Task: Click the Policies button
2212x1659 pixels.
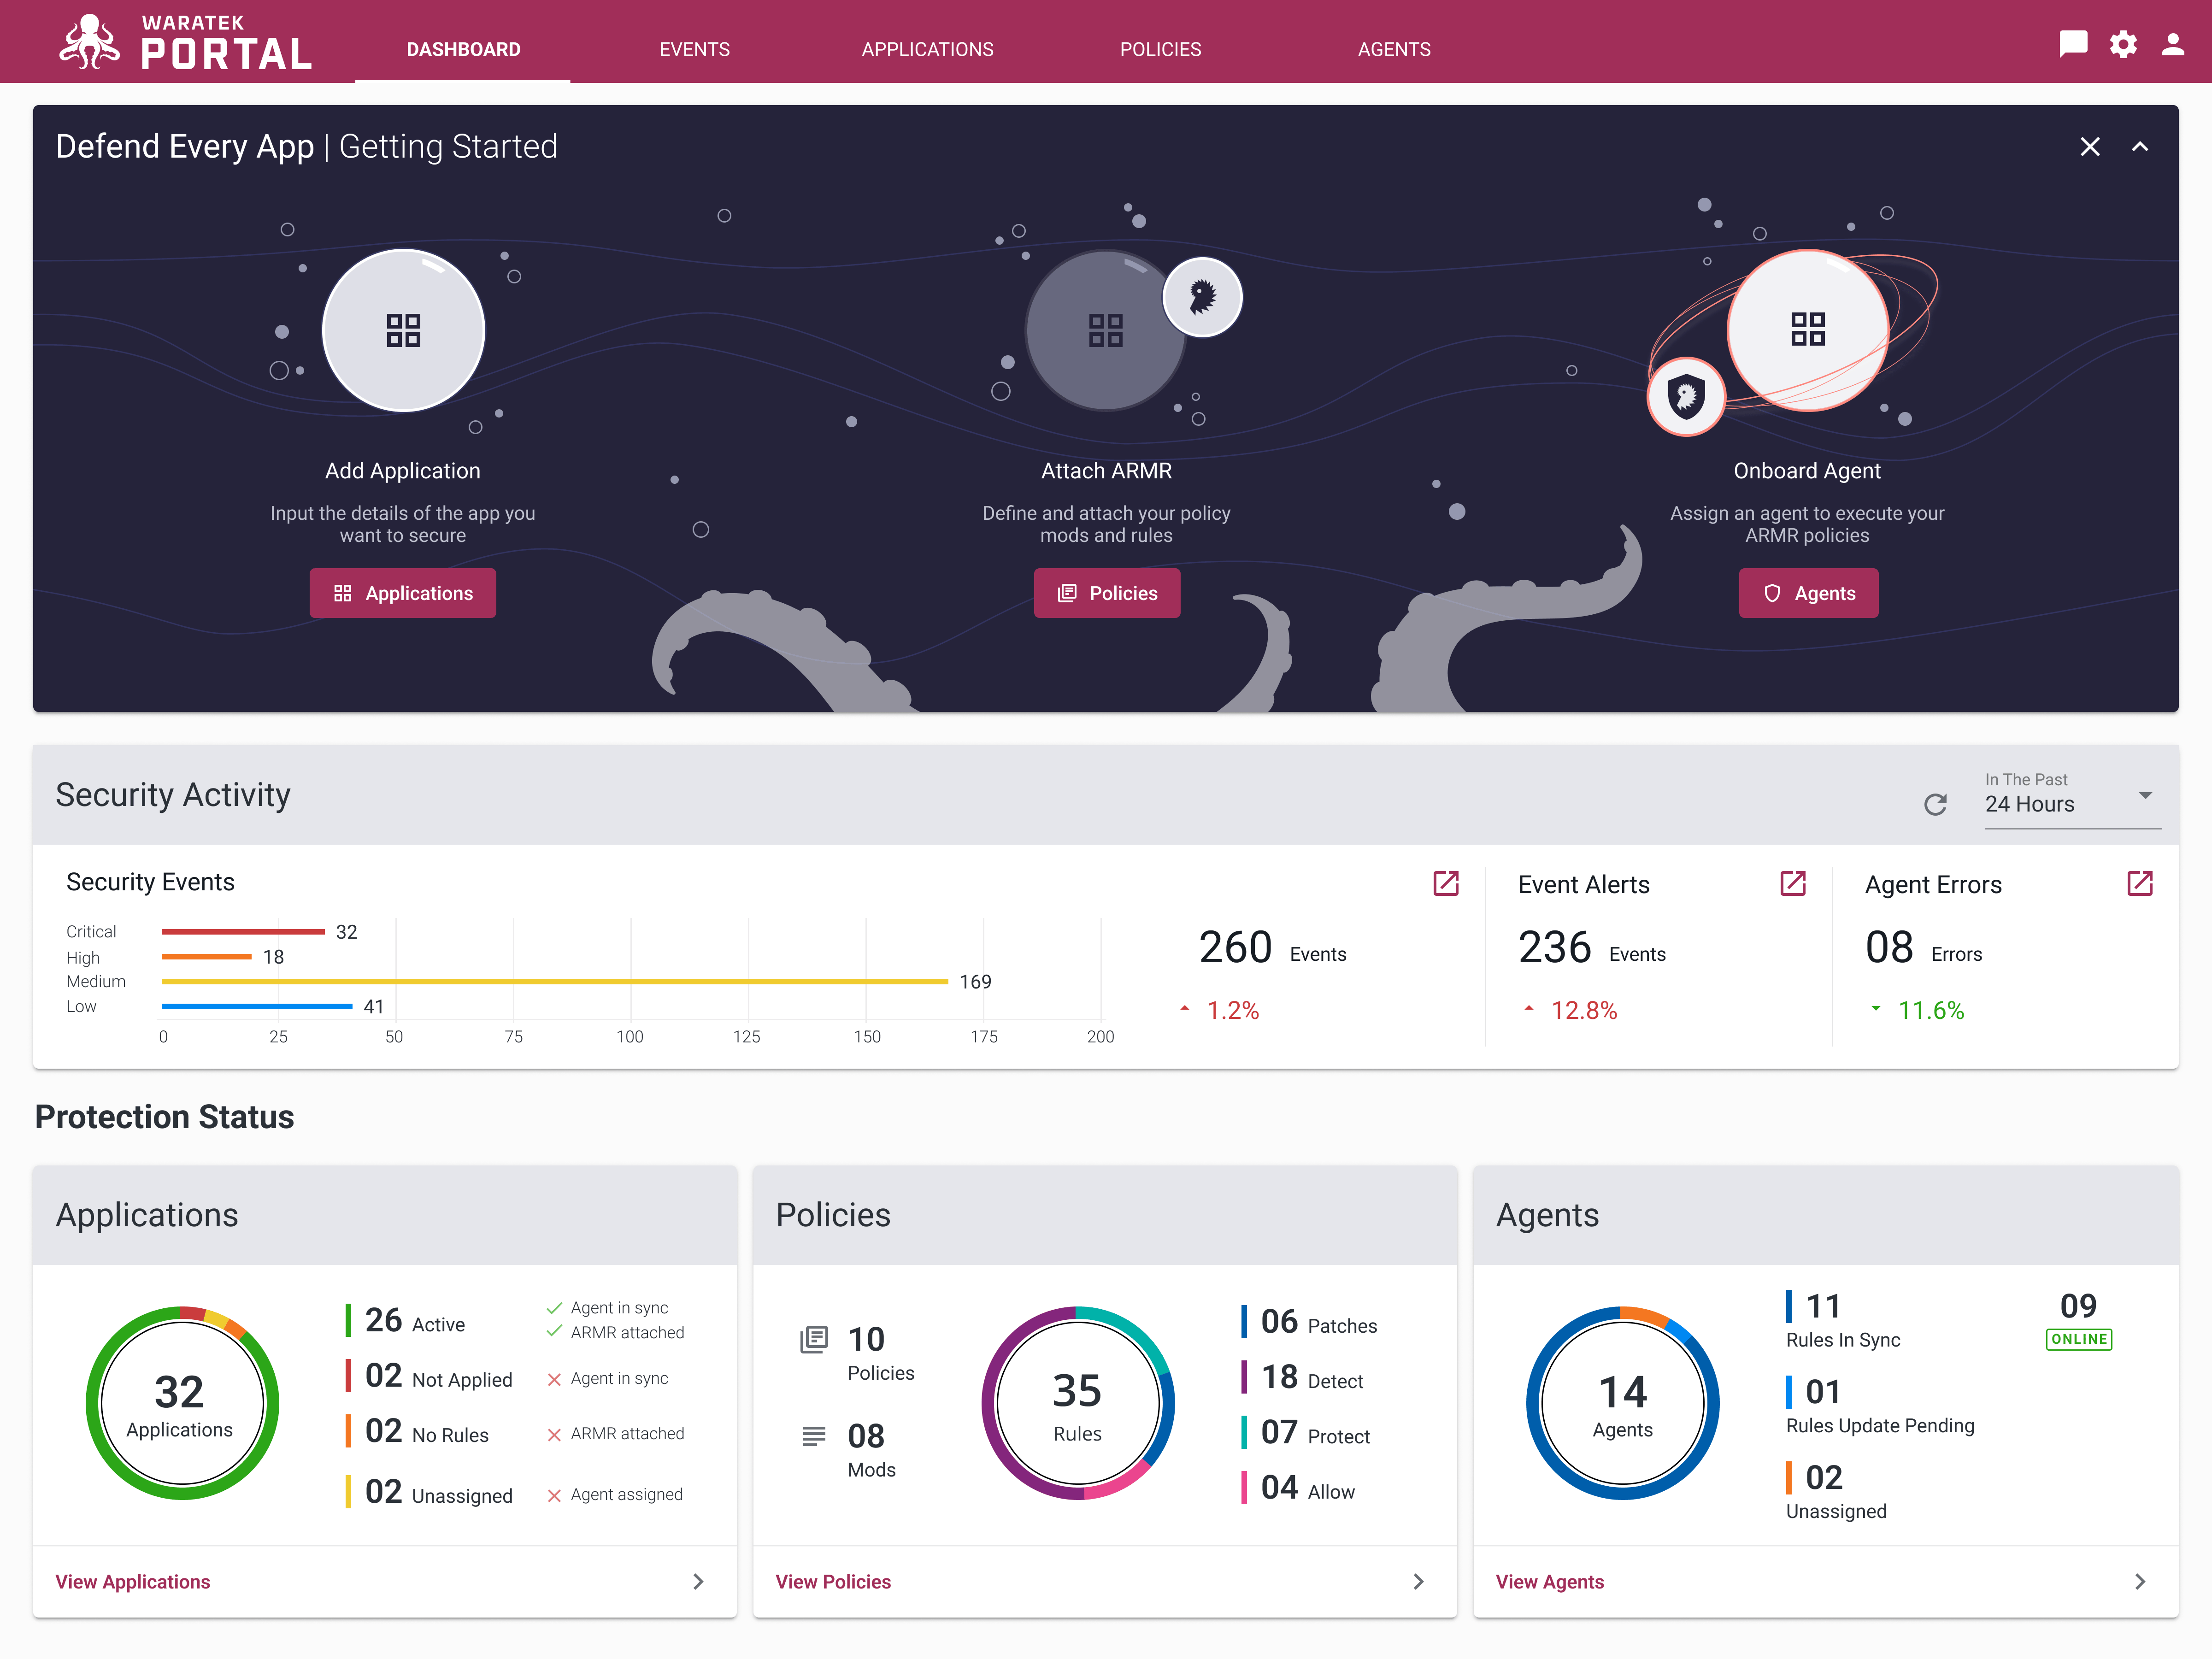Action: (x=1107, y=593)
